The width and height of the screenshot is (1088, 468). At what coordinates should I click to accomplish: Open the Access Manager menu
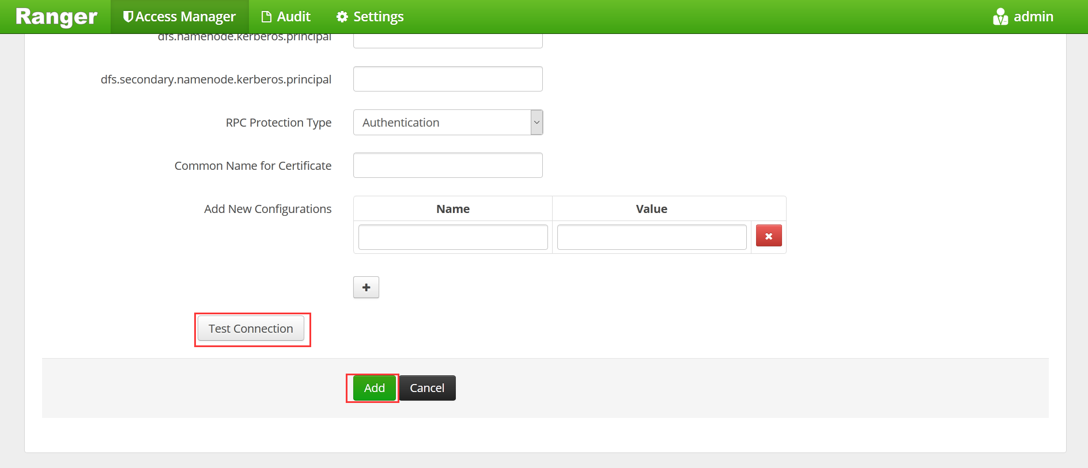coord(186,17)
